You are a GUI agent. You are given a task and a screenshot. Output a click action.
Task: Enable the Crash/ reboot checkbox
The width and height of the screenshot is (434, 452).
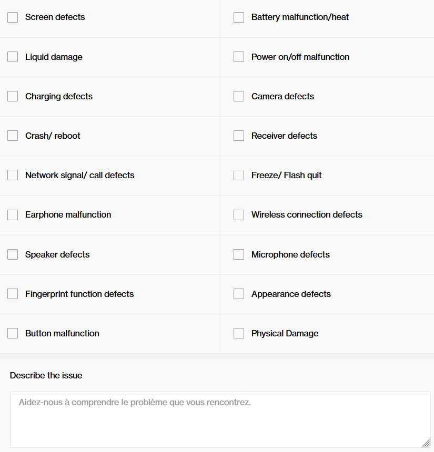coord(13,136)
